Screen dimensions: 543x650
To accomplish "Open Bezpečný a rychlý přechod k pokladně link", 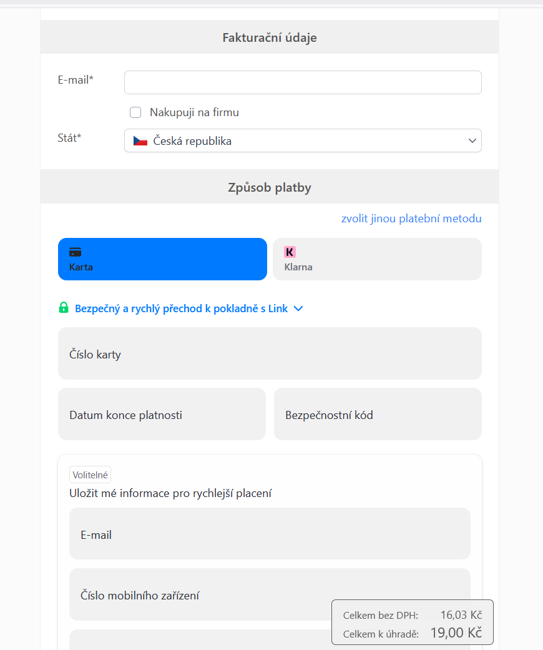I will [x=181, y=308].
